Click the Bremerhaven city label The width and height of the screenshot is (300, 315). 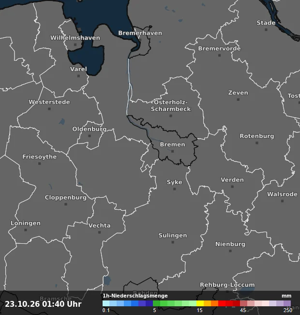click(140, 33)
